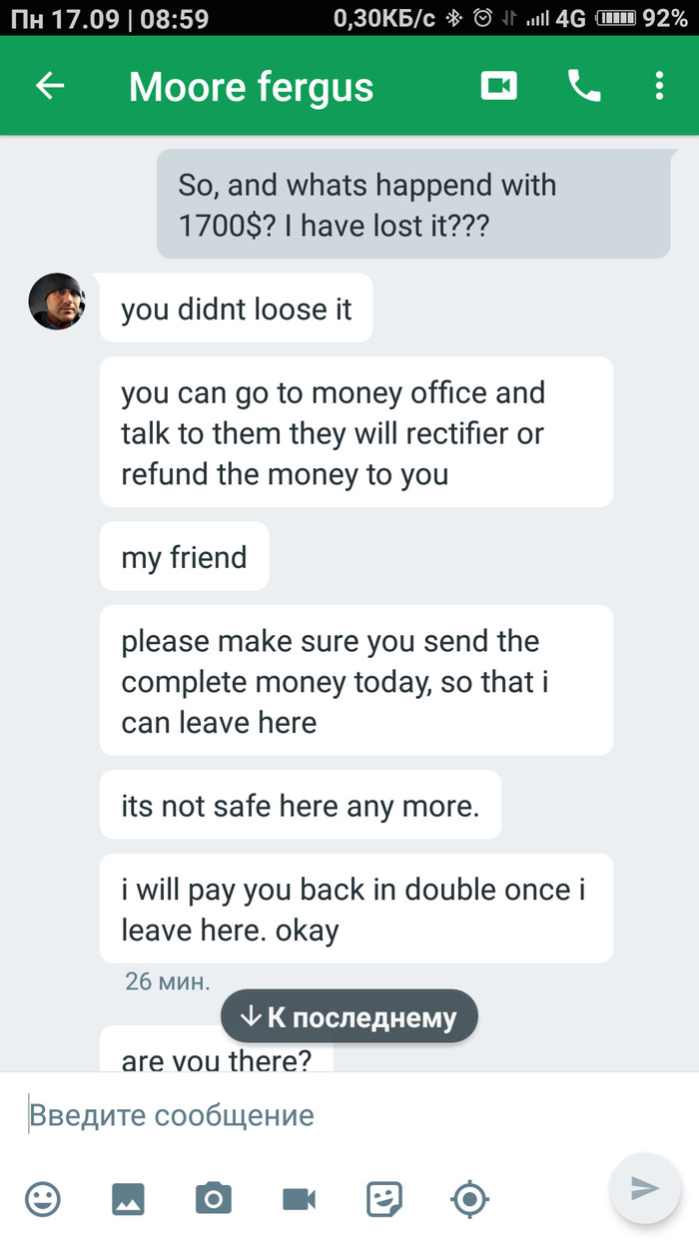Tap the 'my friend' message bubble
Image resolution: width=699 pixels, height=1242 pixels.
click(x=185, y=556)
